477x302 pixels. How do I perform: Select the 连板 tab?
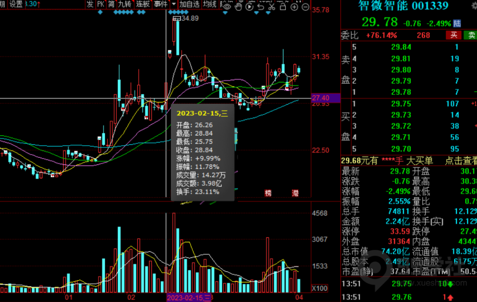coord(143,4)
